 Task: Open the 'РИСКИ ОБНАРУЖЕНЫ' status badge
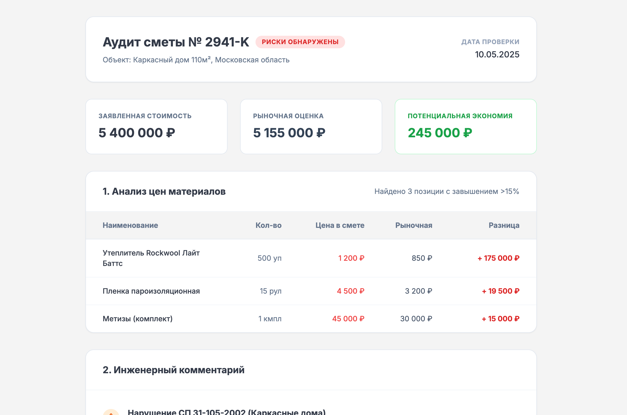(x=300, y=41)
